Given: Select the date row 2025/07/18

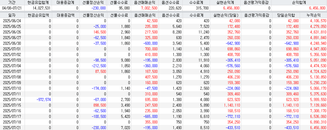Looking at the screenshot, I should 12,122.
